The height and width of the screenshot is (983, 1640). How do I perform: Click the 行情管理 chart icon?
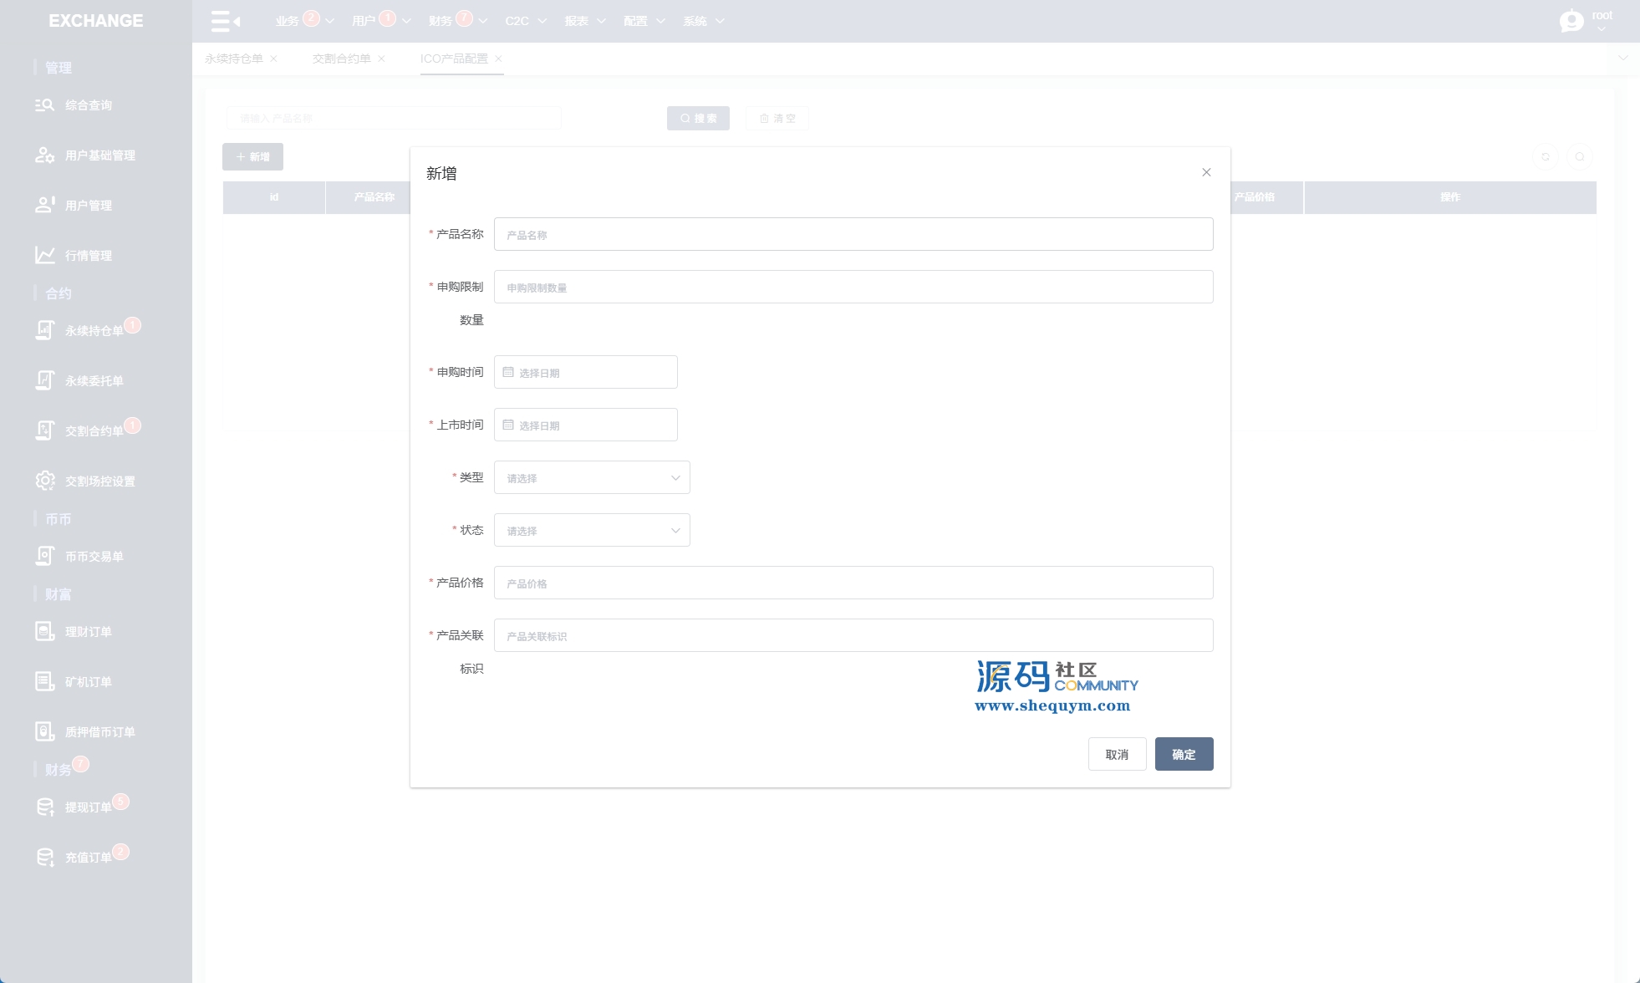(x=44, y=255)
